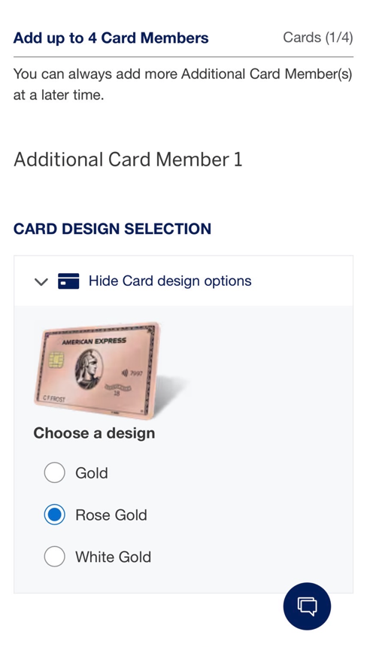Screen dimensions: 367x647
Task: Click the Cards (1/4) counter
Action: click(318, 38)
